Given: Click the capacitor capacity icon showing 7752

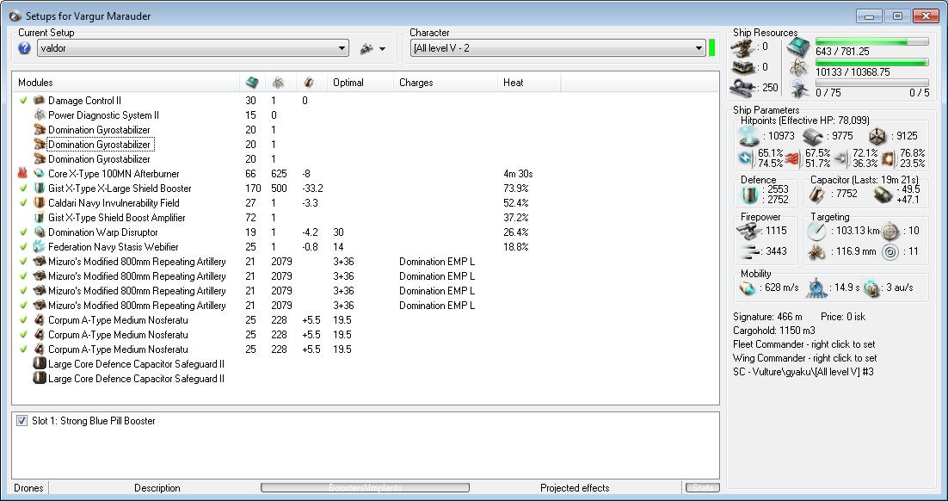Looking at the screenshot, I should [817, 195].
